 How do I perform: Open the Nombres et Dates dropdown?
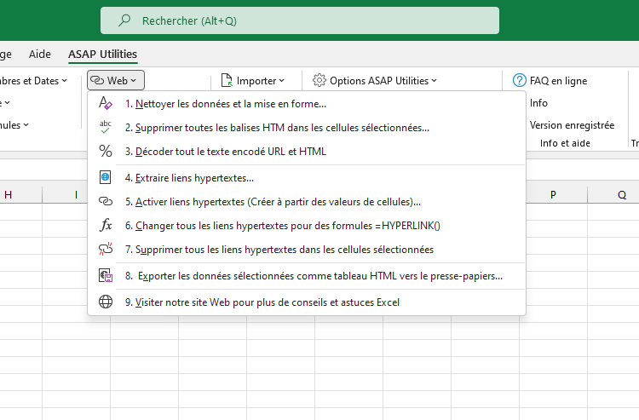tap(32, 80)
